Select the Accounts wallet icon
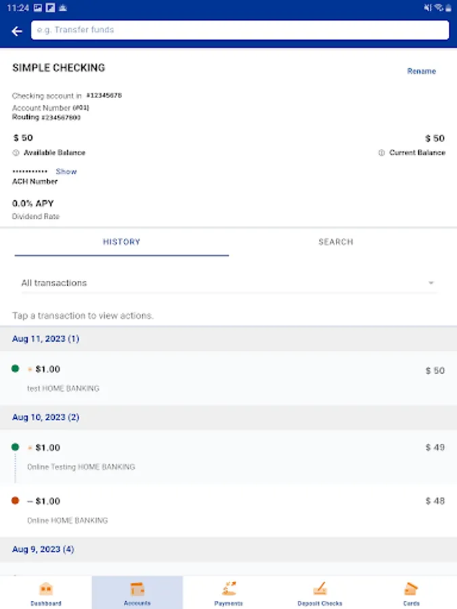The image size is (457, 609). tap(137, 589)
